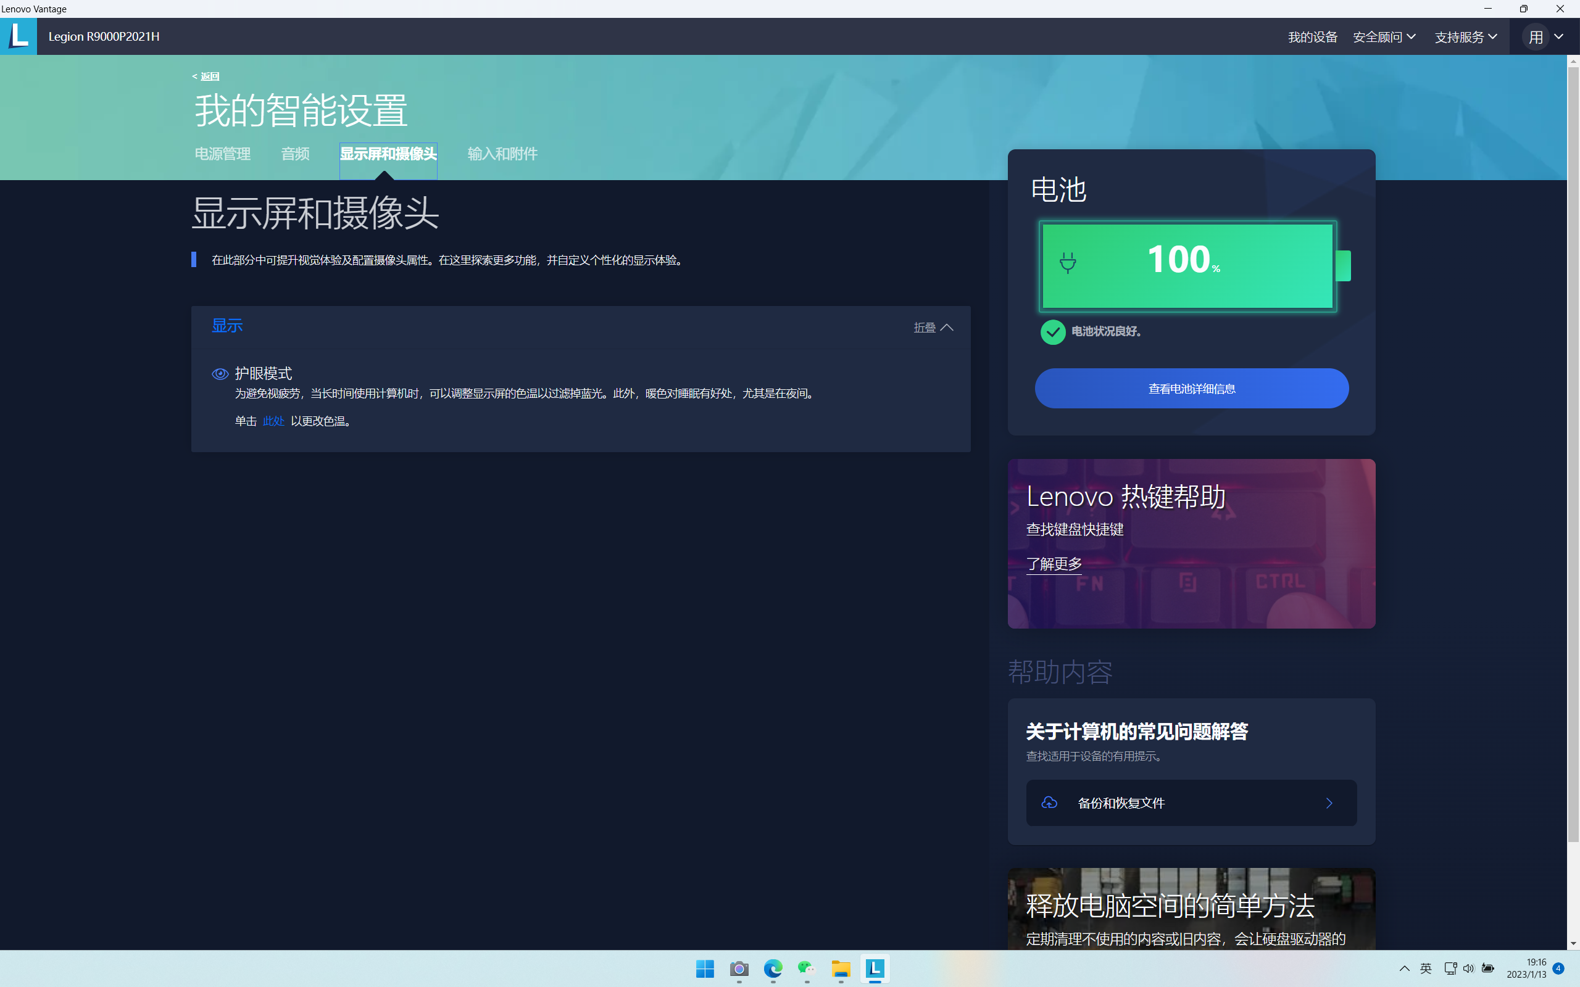Open the 释放电脑空间的简单方法 article card
1580x987 pixels.
pos(1191,909)
